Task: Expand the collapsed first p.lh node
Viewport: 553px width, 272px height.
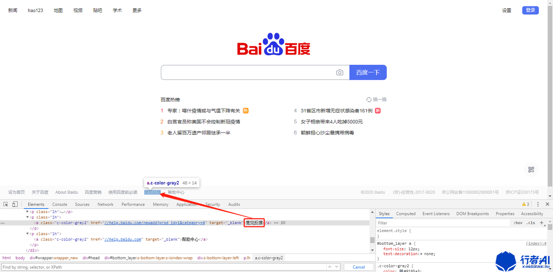Action: 28,211
